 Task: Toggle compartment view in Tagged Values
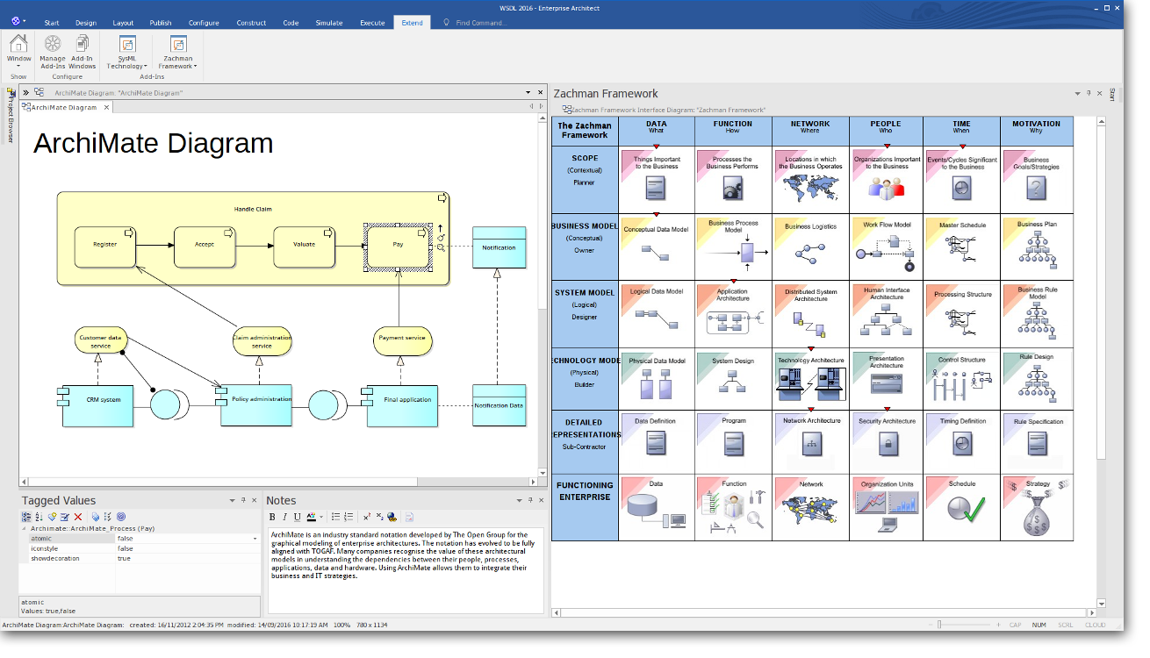pyautogui.click(x=26, y=518)
